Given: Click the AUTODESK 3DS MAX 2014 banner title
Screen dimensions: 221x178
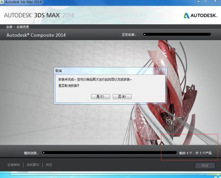Looking at the screenshot, I should [x=39, y=15].
